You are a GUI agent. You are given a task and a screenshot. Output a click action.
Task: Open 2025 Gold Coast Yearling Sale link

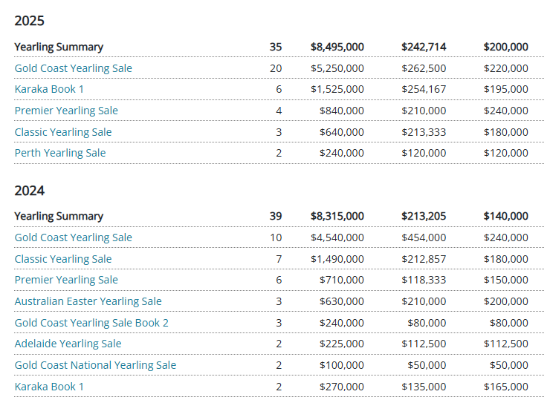coord(73,68)
